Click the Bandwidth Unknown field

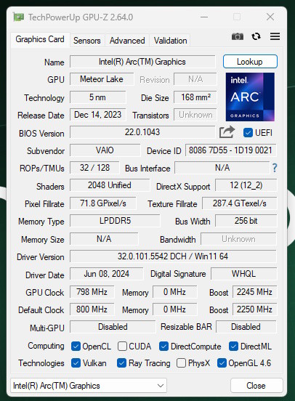pos(239,239)
